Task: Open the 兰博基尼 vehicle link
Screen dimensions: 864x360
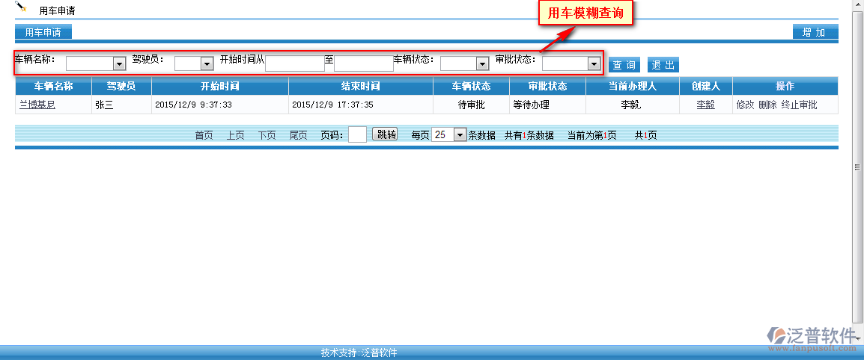Action: [37, 105]
